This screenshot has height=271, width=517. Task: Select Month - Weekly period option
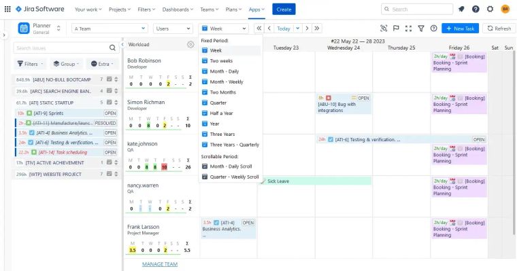pos(230,82)
